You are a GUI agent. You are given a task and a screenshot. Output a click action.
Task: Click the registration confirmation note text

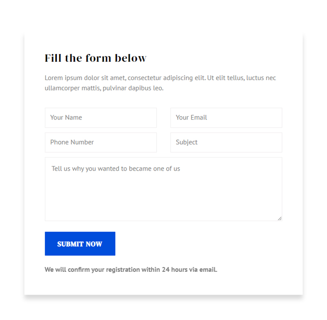(131, 270)
